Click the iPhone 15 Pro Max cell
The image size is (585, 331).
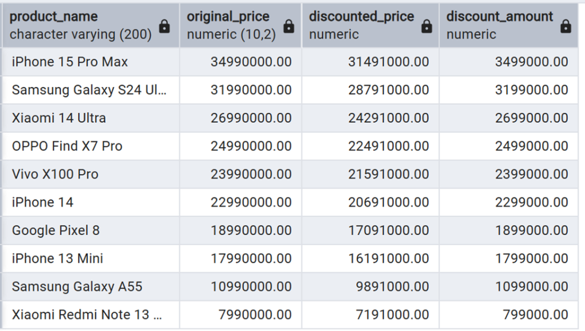coord(70,62)
